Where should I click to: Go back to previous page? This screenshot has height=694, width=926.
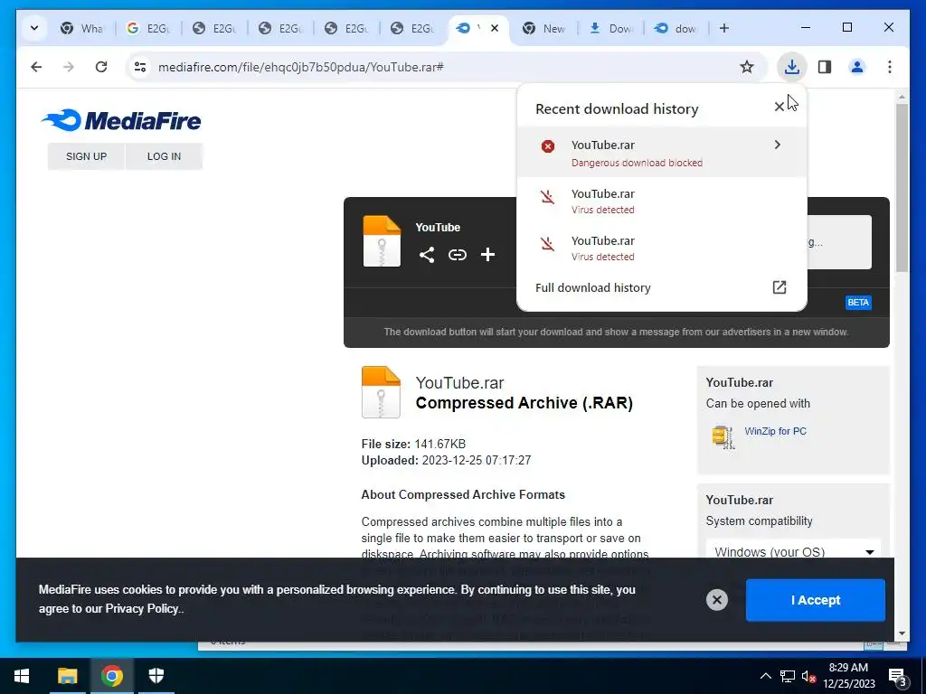coord(36,67)
